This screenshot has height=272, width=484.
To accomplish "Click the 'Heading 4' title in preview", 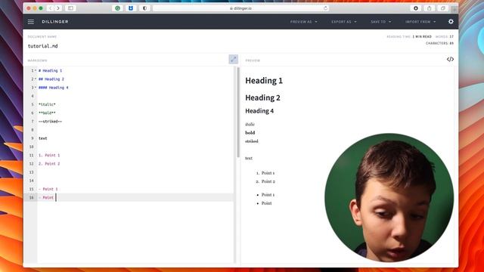I will [259, 111].
